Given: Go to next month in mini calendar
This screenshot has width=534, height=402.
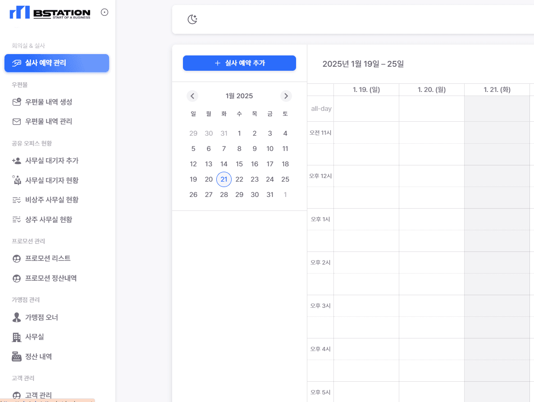Looking at the screenshot, I should coord(286,96).
